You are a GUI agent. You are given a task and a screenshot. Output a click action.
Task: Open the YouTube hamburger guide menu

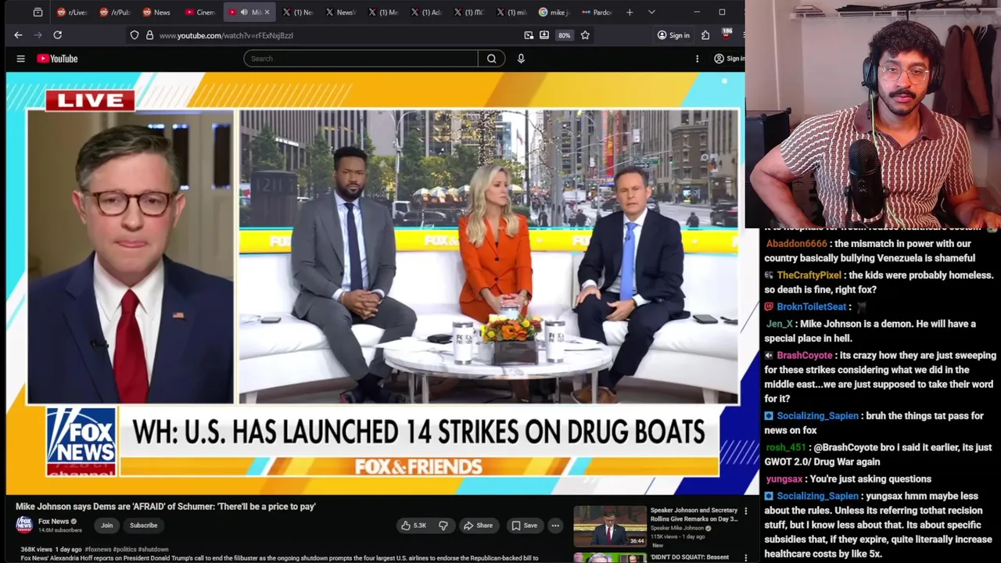[21, 59]
